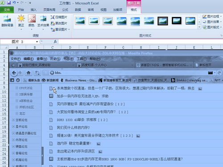Apply the simple white frame picture style

coord(80,21)
